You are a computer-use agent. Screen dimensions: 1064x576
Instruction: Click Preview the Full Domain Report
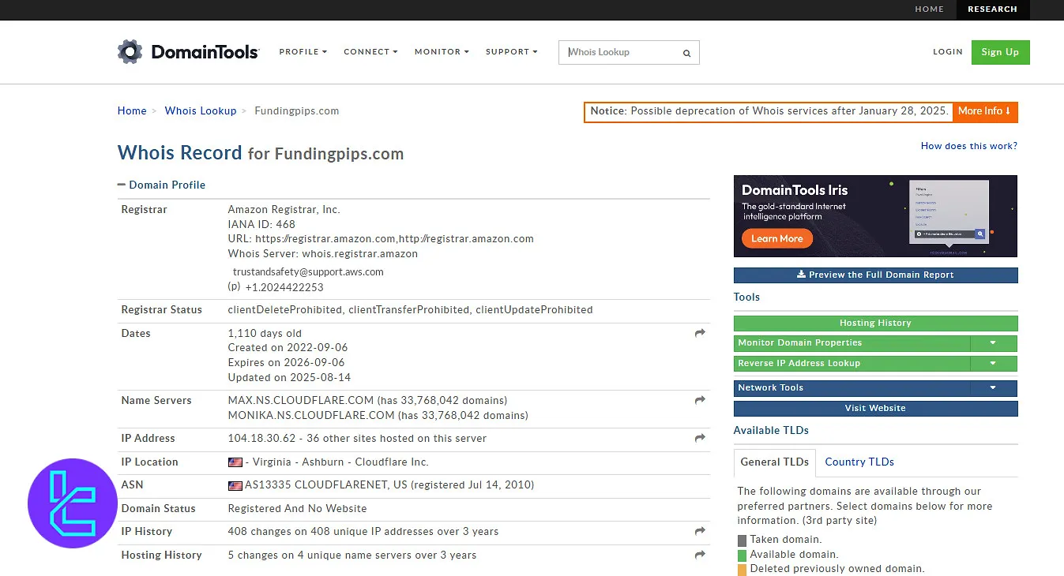(x=875, y=275)
